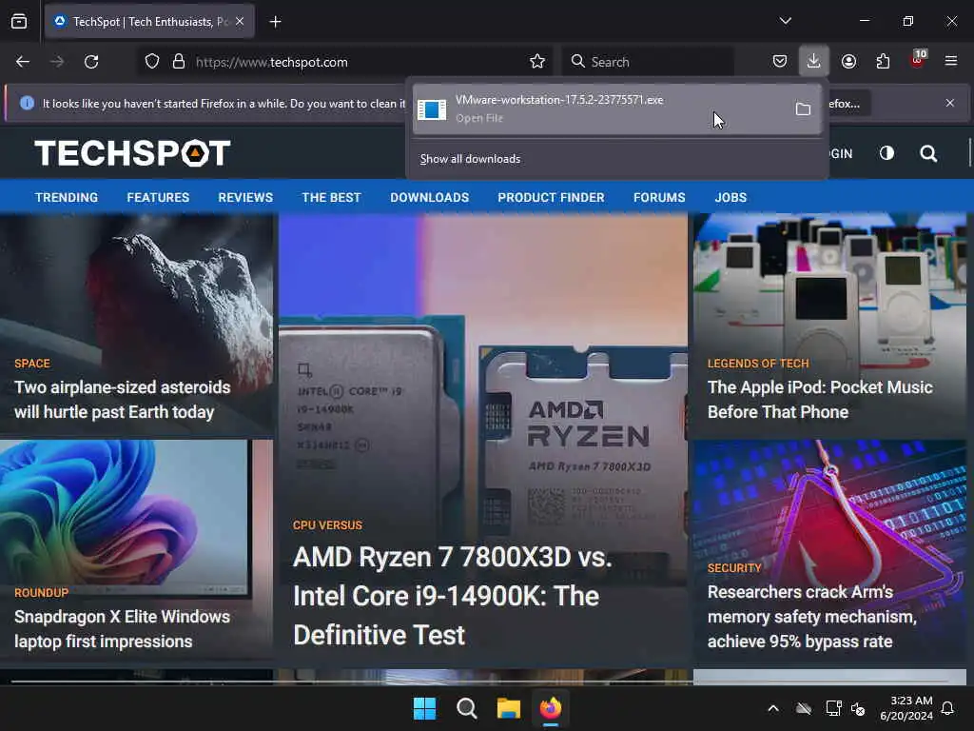Go to TechSpot logo homepage
974x731 pixels.
(x=132, y=153)
